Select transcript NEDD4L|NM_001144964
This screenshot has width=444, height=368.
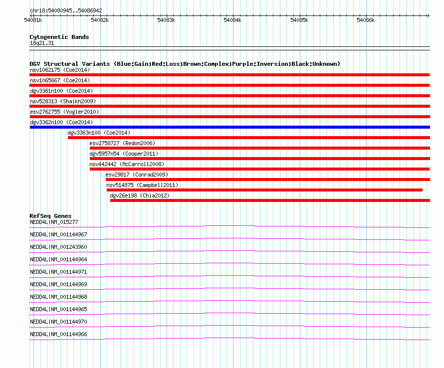click(x=58, y=260)
